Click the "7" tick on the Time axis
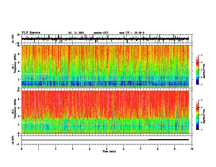 (141, 149)
